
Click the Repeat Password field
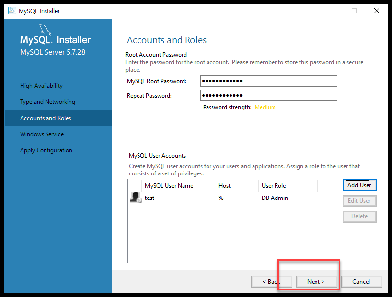[269, 96]
